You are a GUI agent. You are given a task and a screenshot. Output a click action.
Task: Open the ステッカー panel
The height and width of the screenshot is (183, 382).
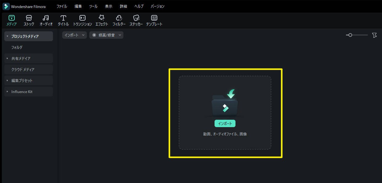tap(136, 20)
